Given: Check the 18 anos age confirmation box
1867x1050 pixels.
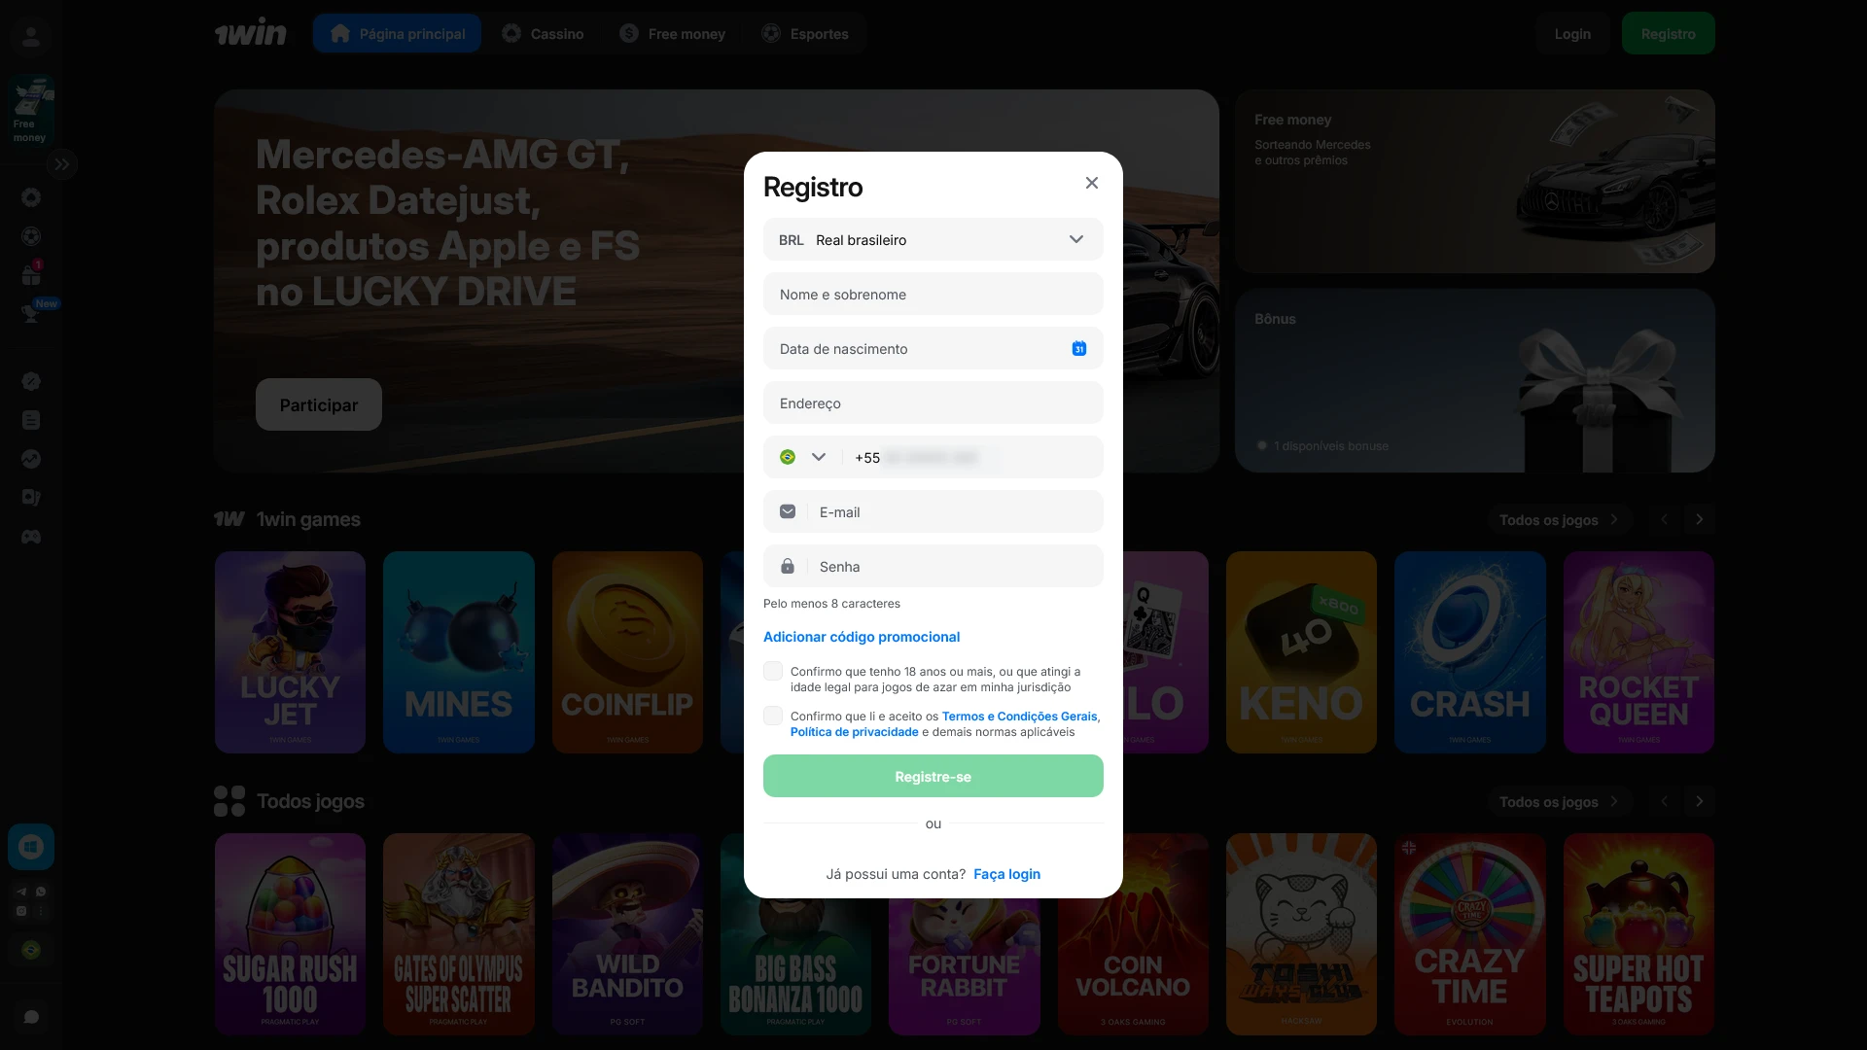Looking at the screenshot, I should (773, 672).
